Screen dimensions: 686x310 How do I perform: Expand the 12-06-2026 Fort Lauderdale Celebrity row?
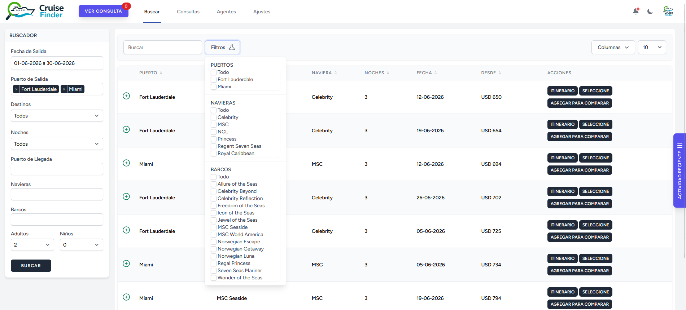tap(126, 96)
